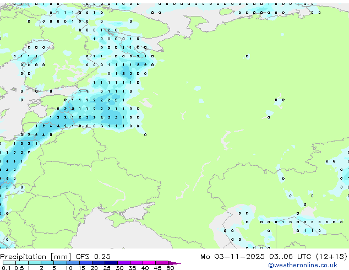The image size is (349, 270).
Task: Click the 'GFS 0.25' model label
Action: [x=93, y=257]
